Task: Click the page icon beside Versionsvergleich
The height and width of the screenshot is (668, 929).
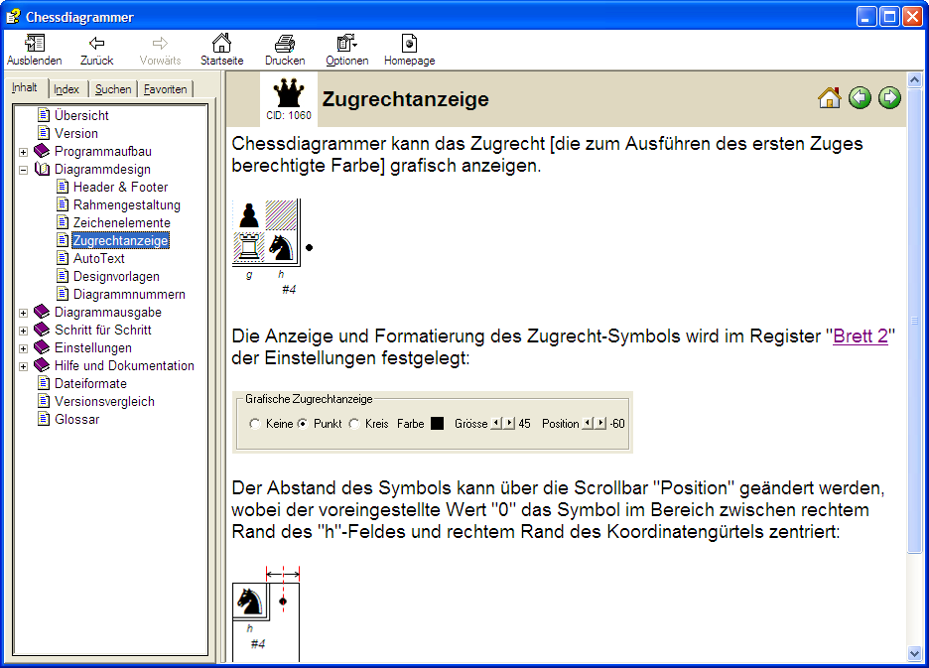Action: [x=44, y=401]
